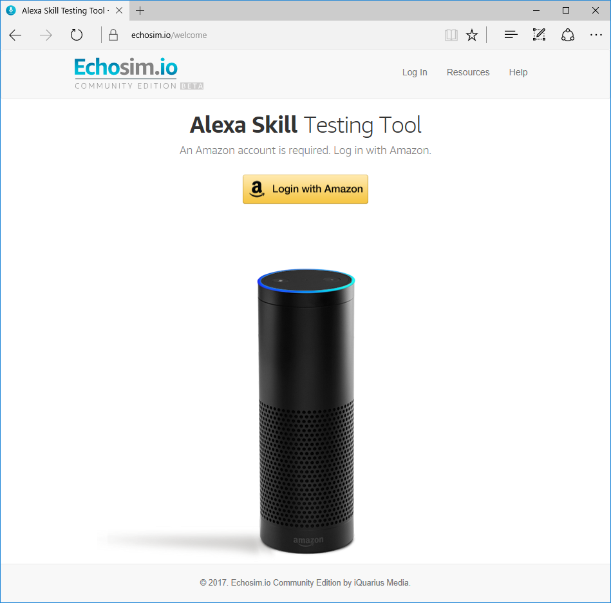Image resolution: width=611 pixels, height=603 pixels.
Task: Reload the page with the refresh icon
Action: point(77,35)
